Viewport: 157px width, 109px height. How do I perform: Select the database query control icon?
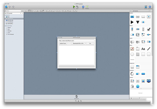point(138,35)
